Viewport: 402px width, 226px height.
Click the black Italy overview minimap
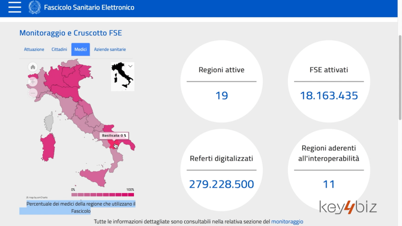(x=122, y=76)
